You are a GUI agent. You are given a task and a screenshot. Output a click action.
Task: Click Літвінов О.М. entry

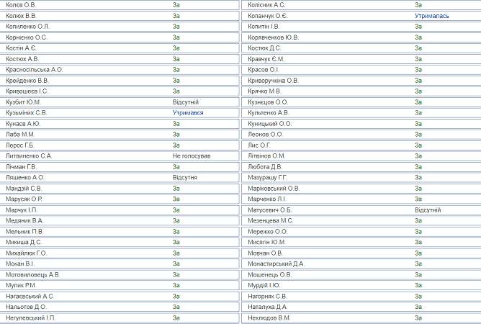tap(266, 156)
